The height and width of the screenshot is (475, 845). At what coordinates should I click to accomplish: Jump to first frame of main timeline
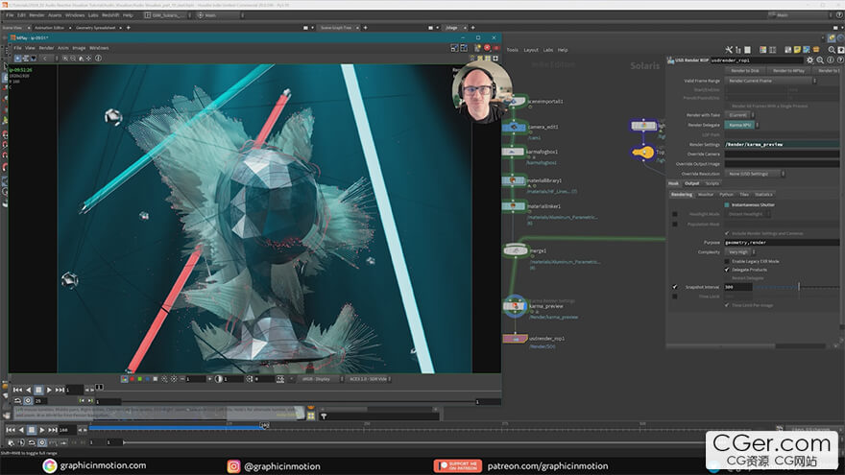(x=11, y=430)
